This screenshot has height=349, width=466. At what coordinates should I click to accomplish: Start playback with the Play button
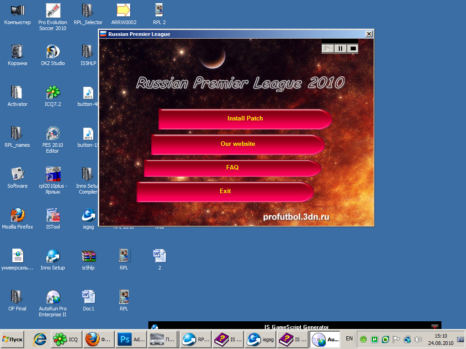coord(328,49)
